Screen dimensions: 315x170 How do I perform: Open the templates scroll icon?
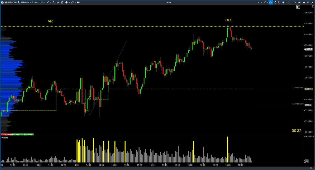(x=62, y=2)
